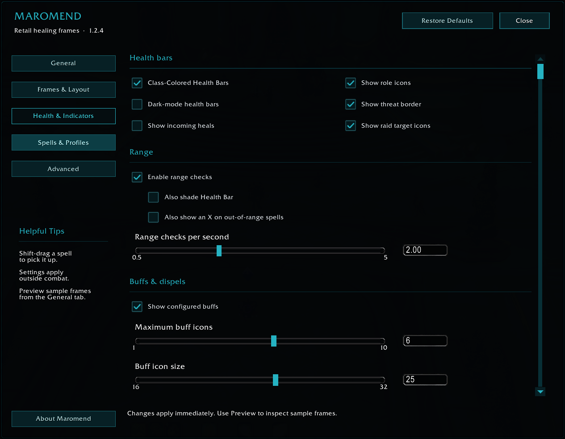
Task: Close the Maromend settings window
Action: pyautogui.click(x=524, y=21)
